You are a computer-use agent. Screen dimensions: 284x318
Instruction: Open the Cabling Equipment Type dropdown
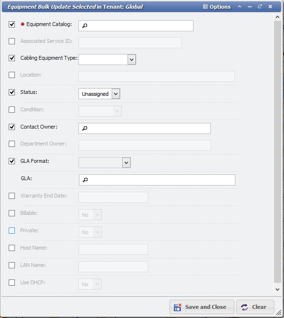[132, 60]
